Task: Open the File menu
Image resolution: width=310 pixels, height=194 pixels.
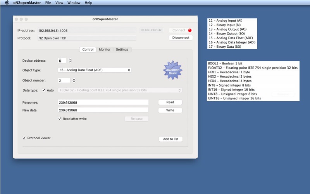Action: point(48,3)
